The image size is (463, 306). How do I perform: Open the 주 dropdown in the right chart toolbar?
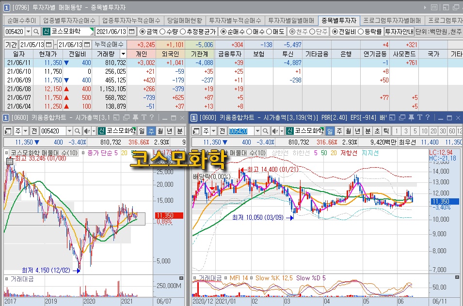click(214, 131)
